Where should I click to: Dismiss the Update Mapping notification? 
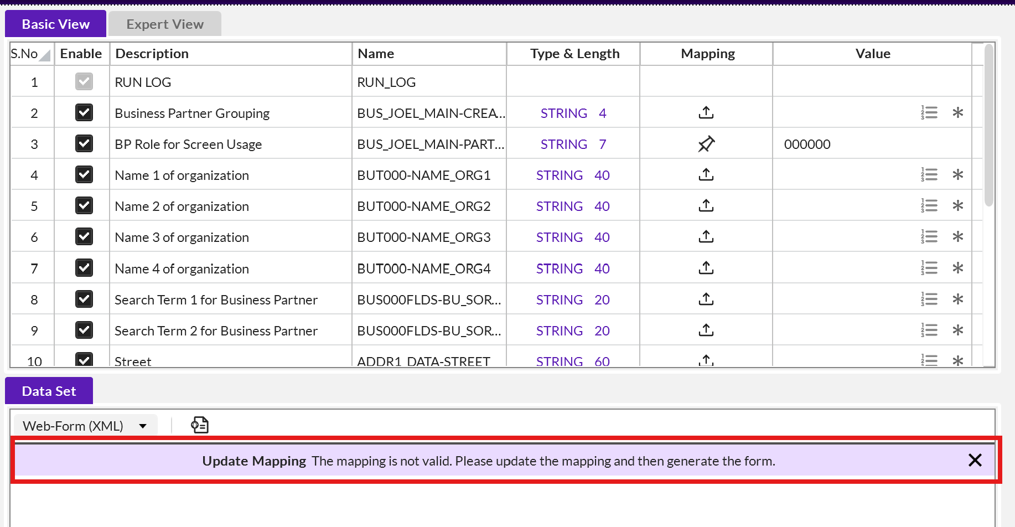[975, 460]
